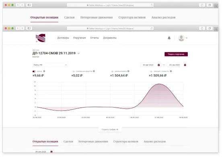Image resolution: width=222 pixels, height=157 pixels.
Task: Expand the ДП-12704-СМЭВ contract selector
Action: click(x=78, y=53)
